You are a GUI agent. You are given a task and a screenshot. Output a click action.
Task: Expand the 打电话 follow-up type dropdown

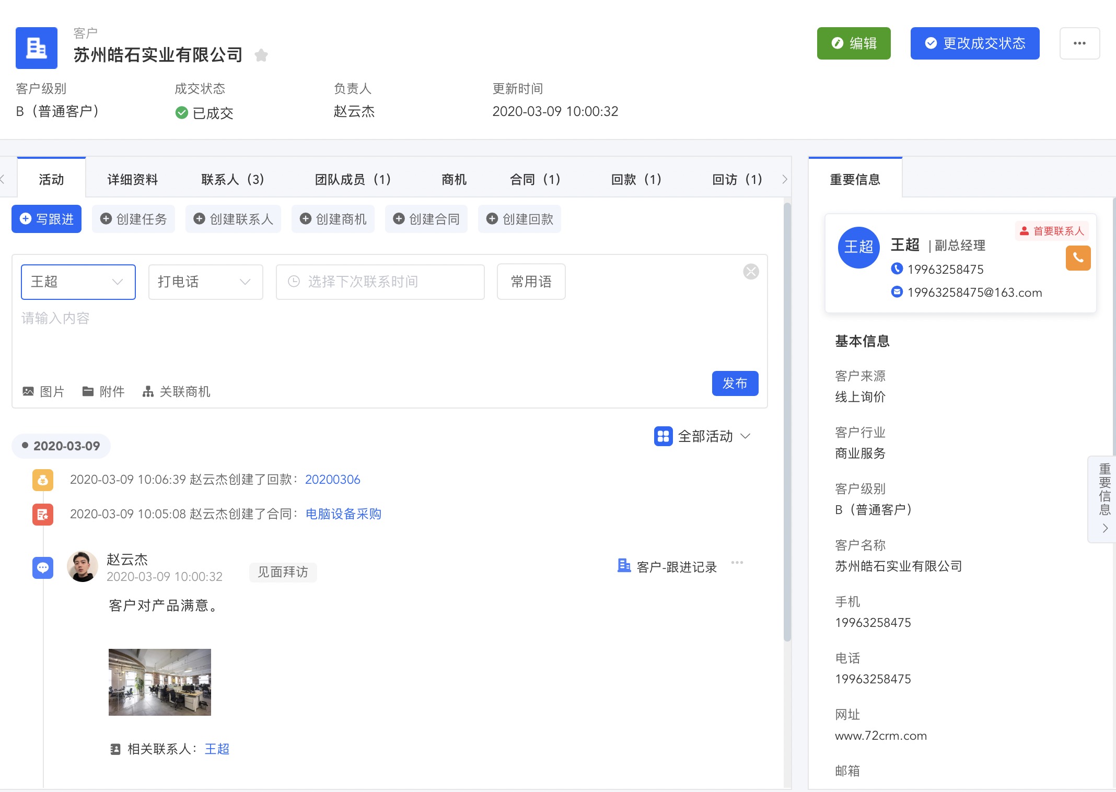pyautogui.click(x=205, y=282)
